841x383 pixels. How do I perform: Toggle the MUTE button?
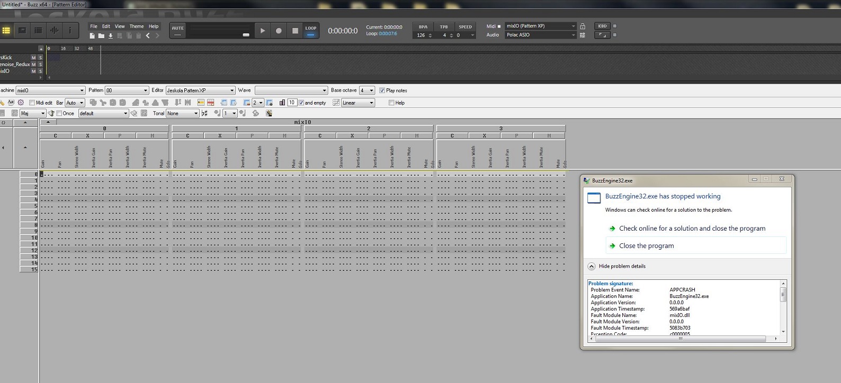(177, 31)
